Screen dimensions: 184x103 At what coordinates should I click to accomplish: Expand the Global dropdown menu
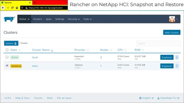24,19
